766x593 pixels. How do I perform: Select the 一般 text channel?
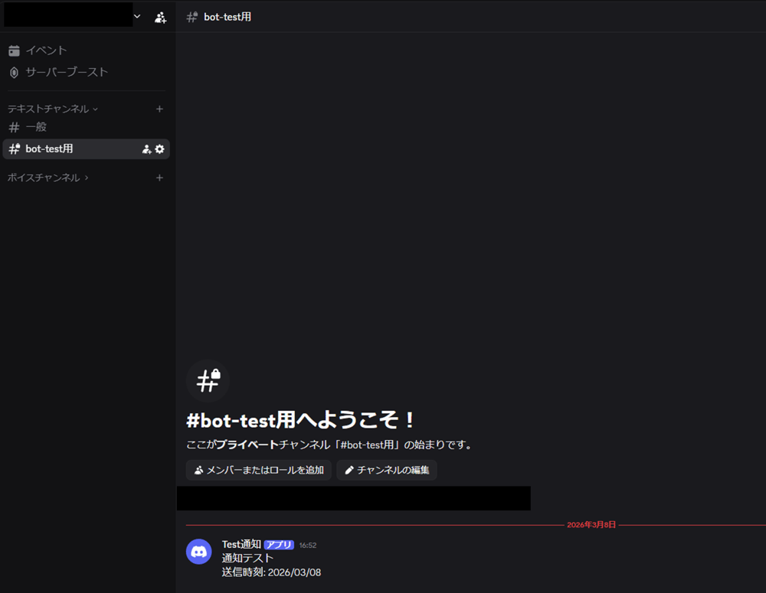coord(36,127)
